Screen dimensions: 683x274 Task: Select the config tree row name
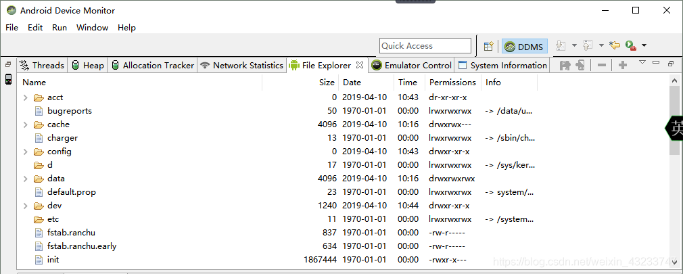pyautogui.click(x=60, y=152)
